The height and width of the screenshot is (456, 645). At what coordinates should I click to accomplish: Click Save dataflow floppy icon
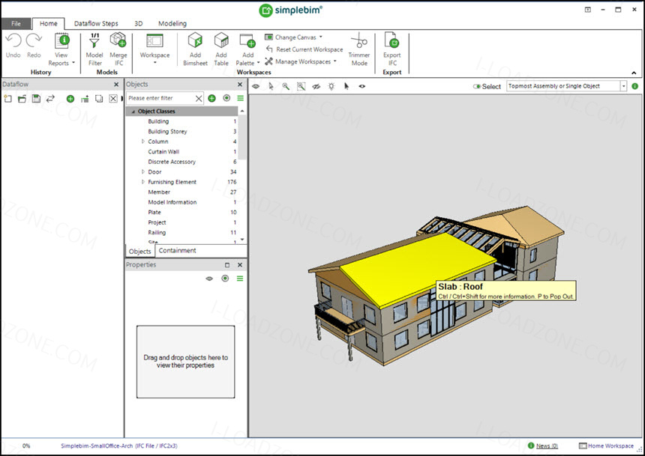(36, 99)
